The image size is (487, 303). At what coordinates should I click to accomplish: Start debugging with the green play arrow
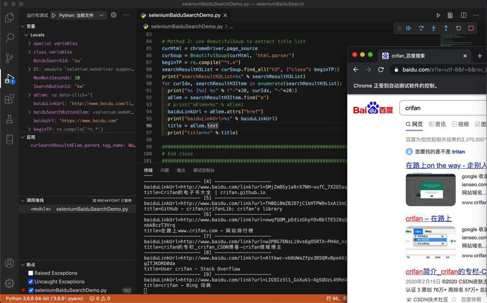54,15
